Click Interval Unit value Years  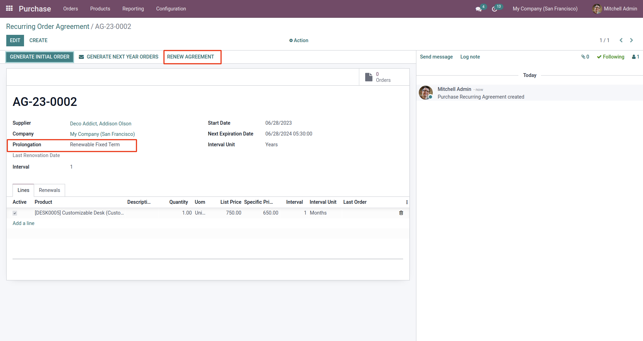click(272, 145)
